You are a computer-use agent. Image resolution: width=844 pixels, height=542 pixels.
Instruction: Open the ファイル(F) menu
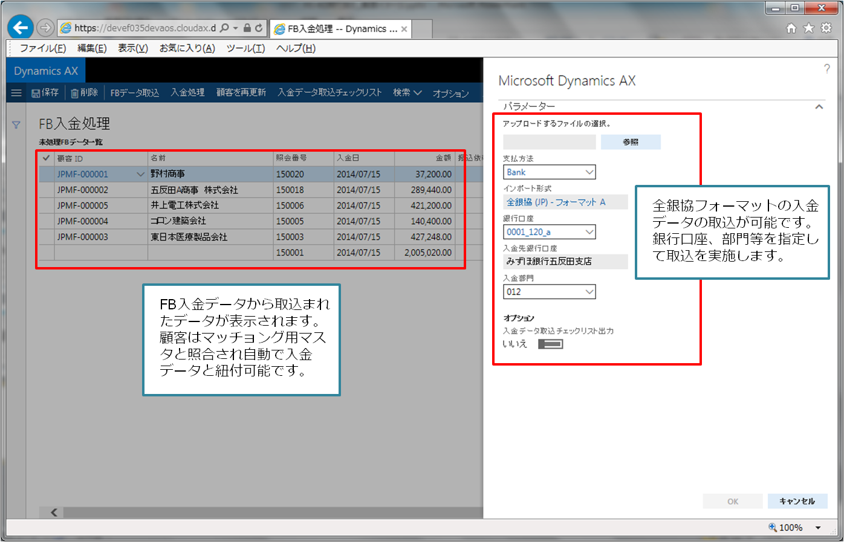pyautogui.click(x=43, y=48)
